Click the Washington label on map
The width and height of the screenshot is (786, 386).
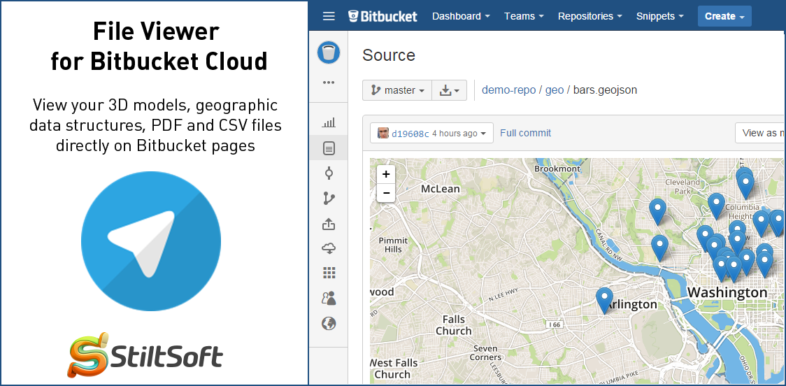coord(727,292)
